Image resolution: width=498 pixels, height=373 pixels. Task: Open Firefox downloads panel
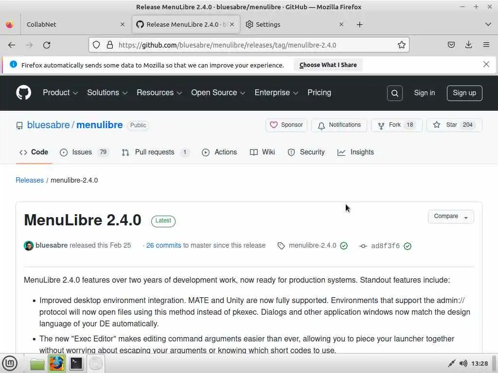click(x=468, y=45)
